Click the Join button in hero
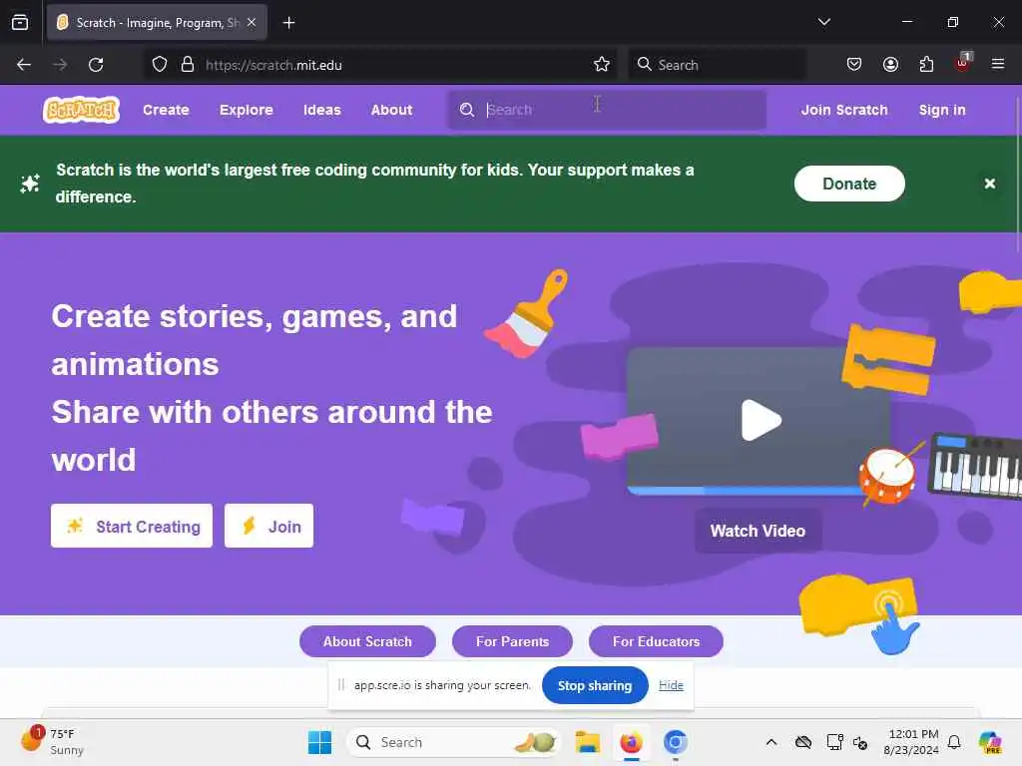1022x766 pixels. 268,526
